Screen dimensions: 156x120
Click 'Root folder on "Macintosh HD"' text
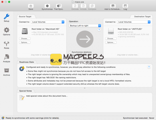[45, 29]
